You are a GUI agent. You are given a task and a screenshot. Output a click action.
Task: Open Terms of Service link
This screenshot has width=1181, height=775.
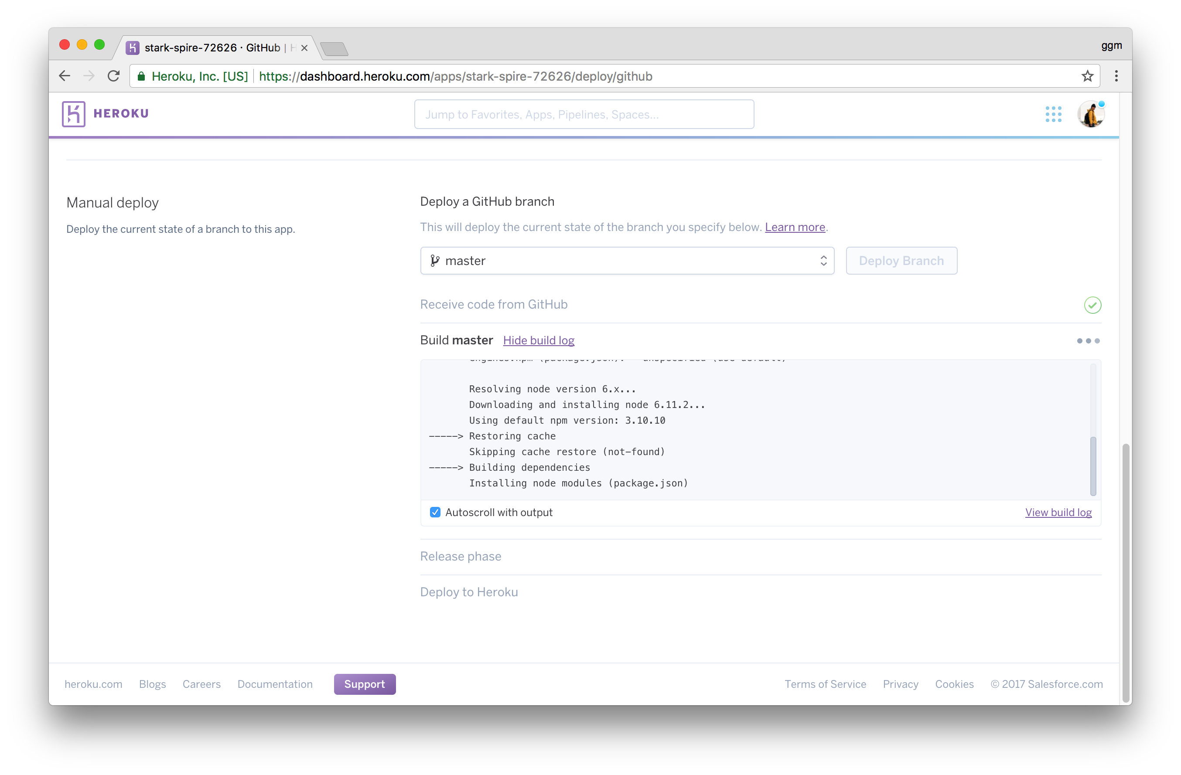(x=825, y=684)
